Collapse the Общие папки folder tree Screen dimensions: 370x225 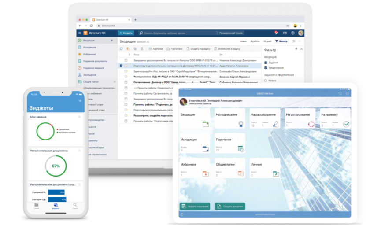[115, 82]
